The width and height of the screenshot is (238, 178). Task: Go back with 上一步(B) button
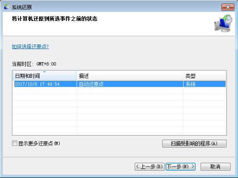[149, 166]
